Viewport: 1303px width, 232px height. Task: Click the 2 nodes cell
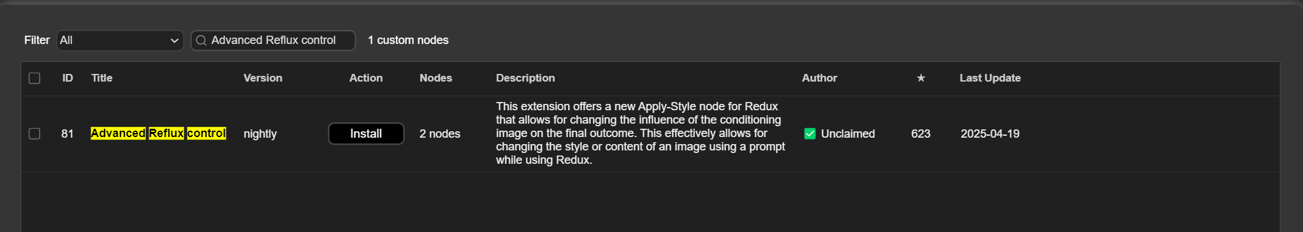click(x=440, y=134)
